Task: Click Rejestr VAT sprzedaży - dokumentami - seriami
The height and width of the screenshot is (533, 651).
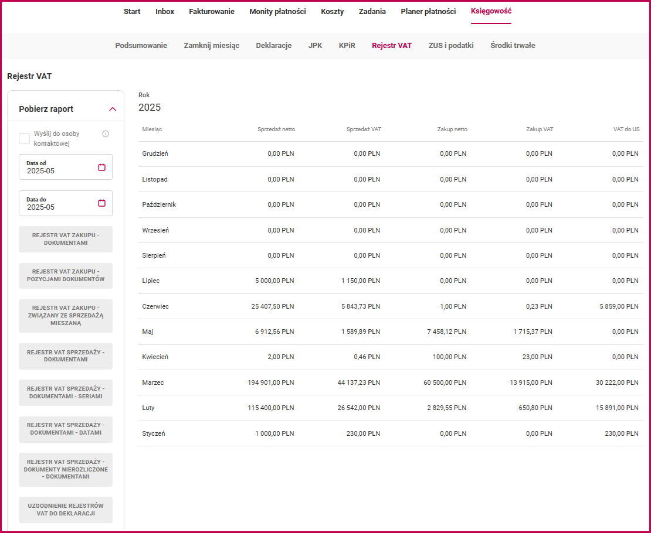Action: tap(66, 392)
